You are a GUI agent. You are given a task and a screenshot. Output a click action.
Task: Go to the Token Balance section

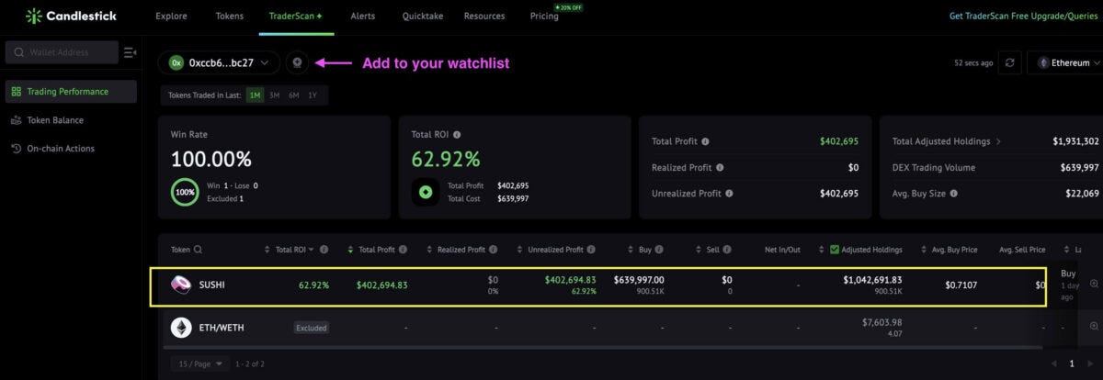[54, 120]
